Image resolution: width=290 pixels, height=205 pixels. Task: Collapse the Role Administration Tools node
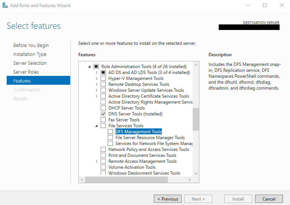pos(89,67)
